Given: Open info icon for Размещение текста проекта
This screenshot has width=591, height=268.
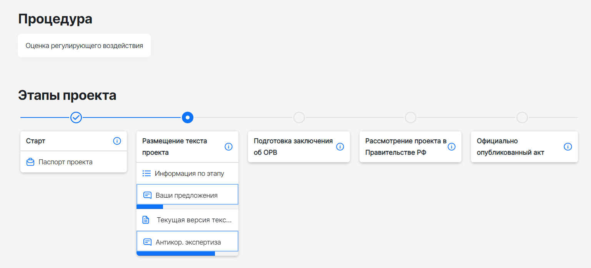Looking at the screenshot, I should tap(228, 147).
